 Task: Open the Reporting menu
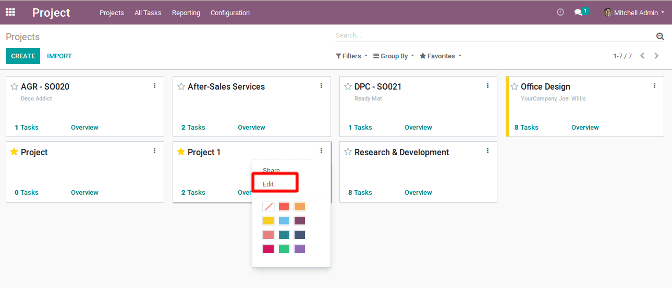click(186, 12)
